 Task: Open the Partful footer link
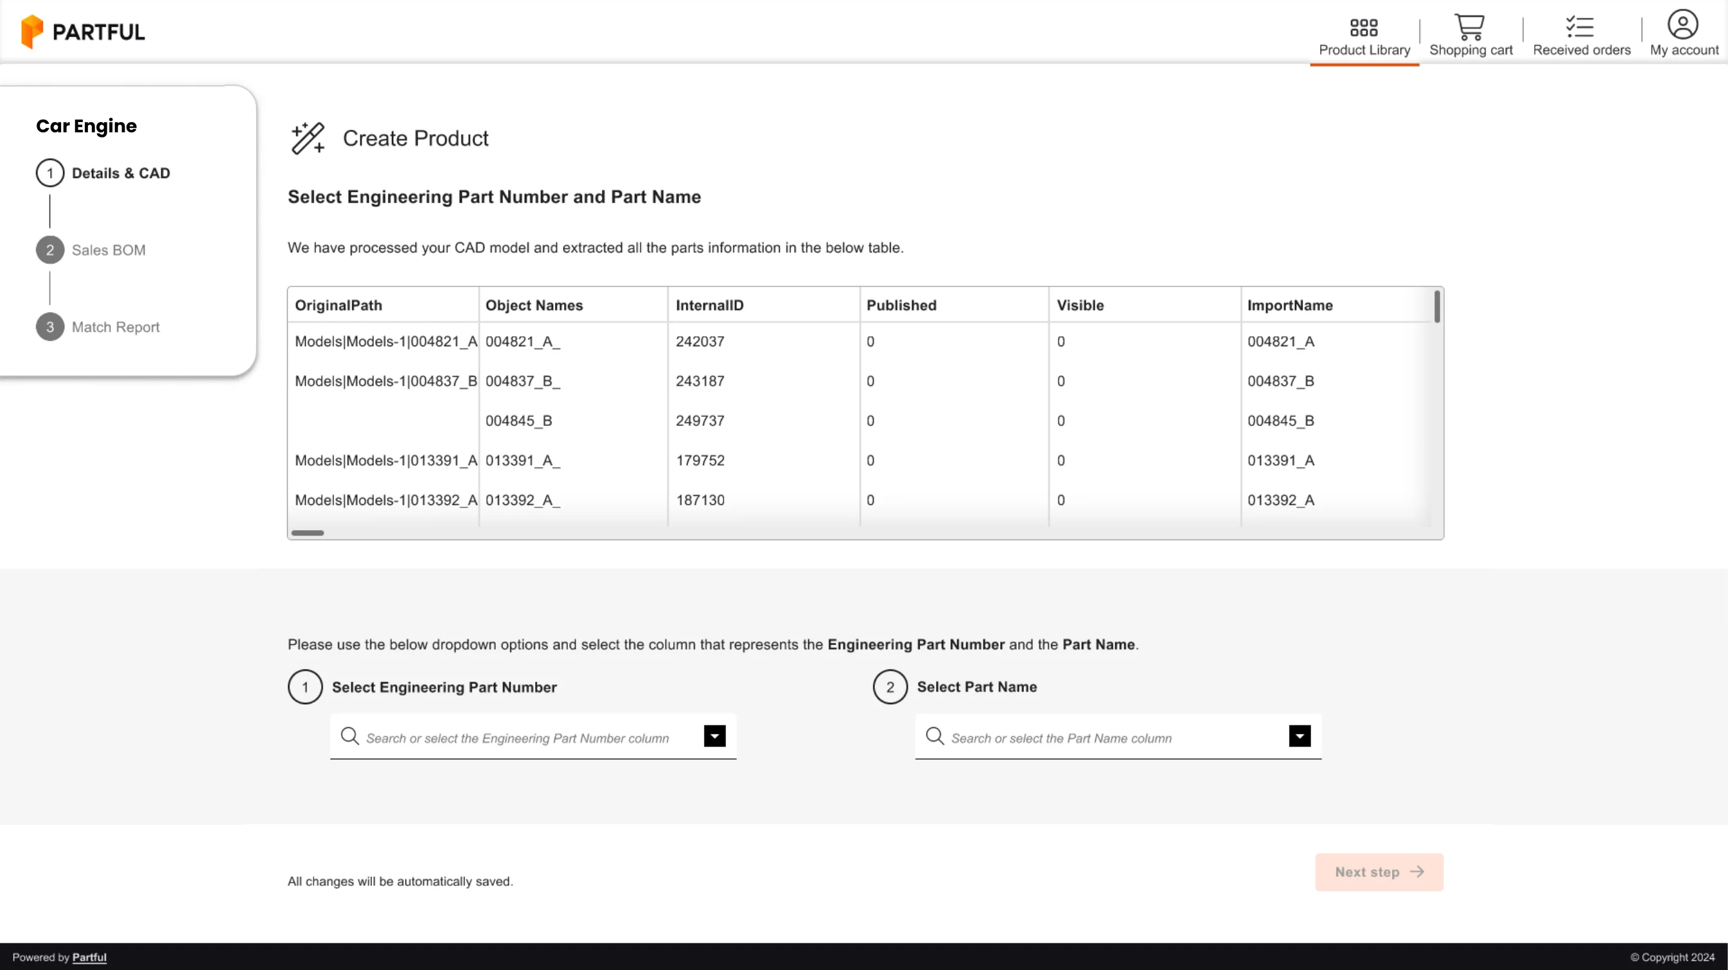coord(89,957)
